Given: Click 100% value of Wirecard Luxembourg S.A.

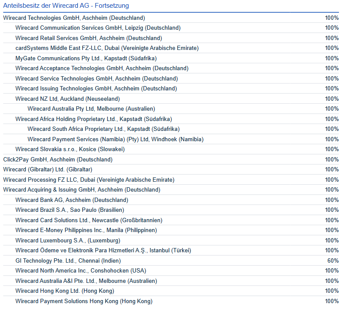Looking at the screenshot, I should [332, 241].
